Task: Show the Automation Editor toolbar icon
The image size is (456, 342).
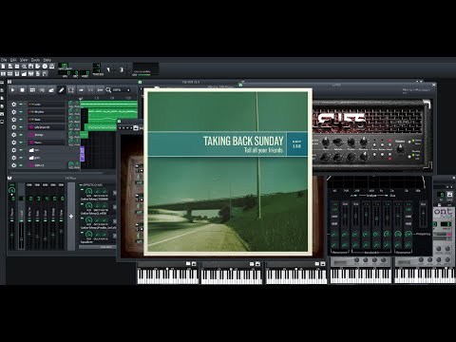Action: pos(24,74)
